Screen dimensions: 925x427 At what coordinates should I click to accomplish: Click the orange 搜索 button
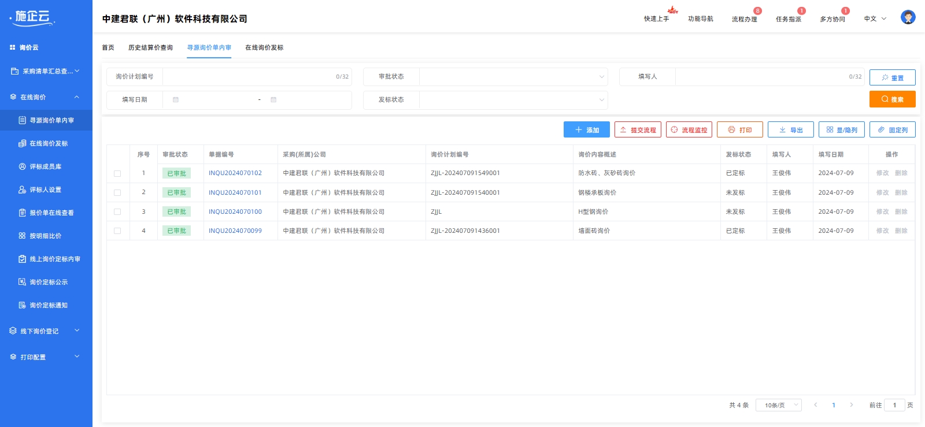click(892, 99)
